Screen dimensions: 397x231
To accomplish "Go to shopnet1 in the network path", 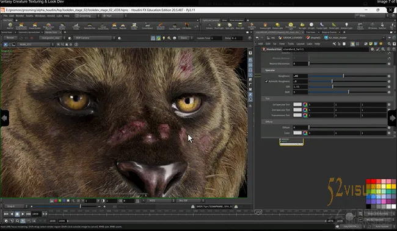I will point(313,38).
